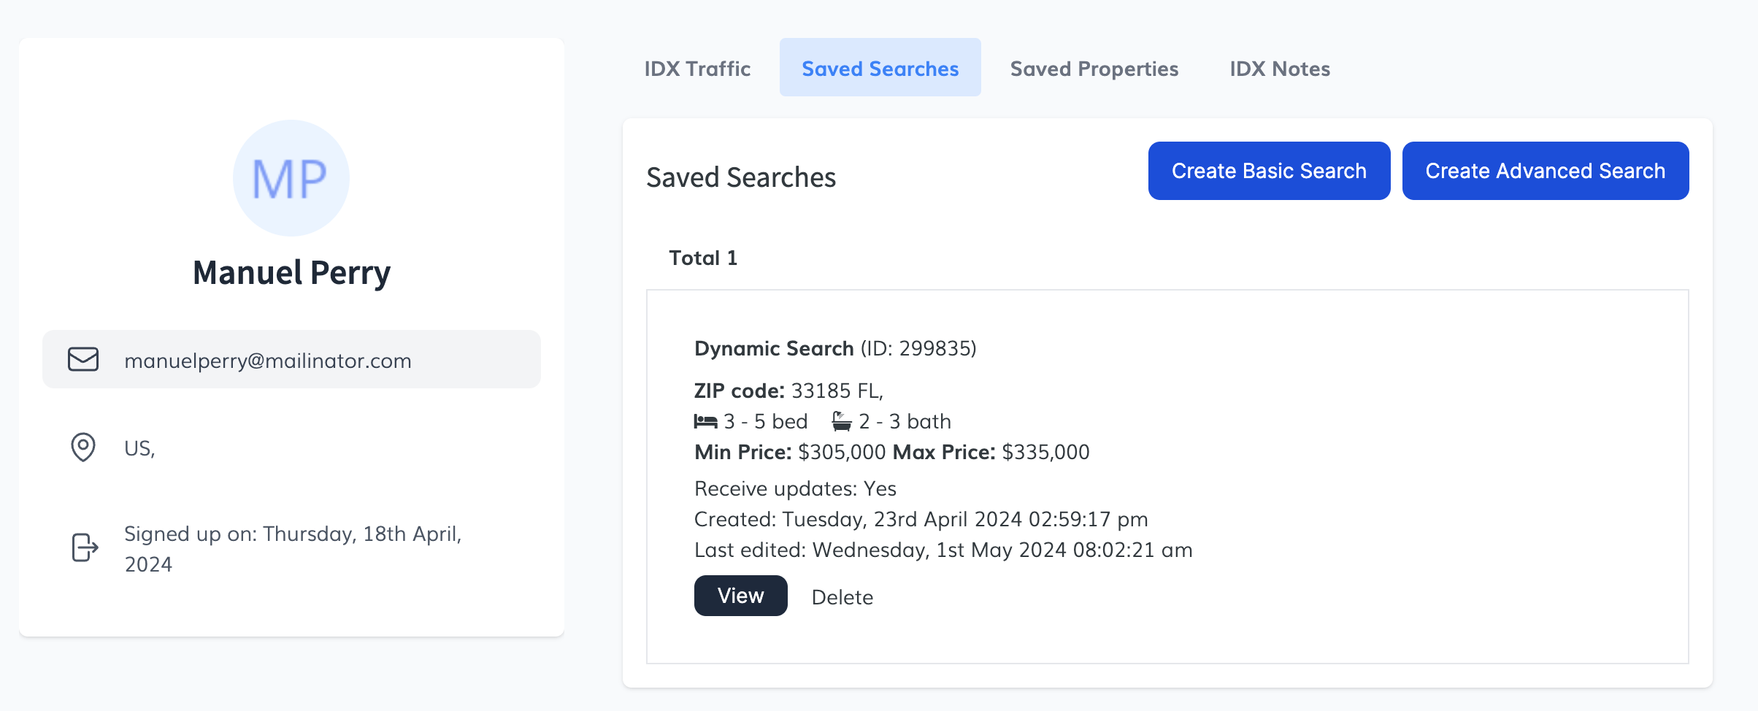Click the bed icon in search

tap(705, 421)
